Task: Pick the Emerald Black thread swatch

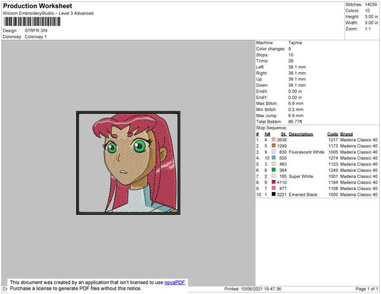Action: point(274,194)
